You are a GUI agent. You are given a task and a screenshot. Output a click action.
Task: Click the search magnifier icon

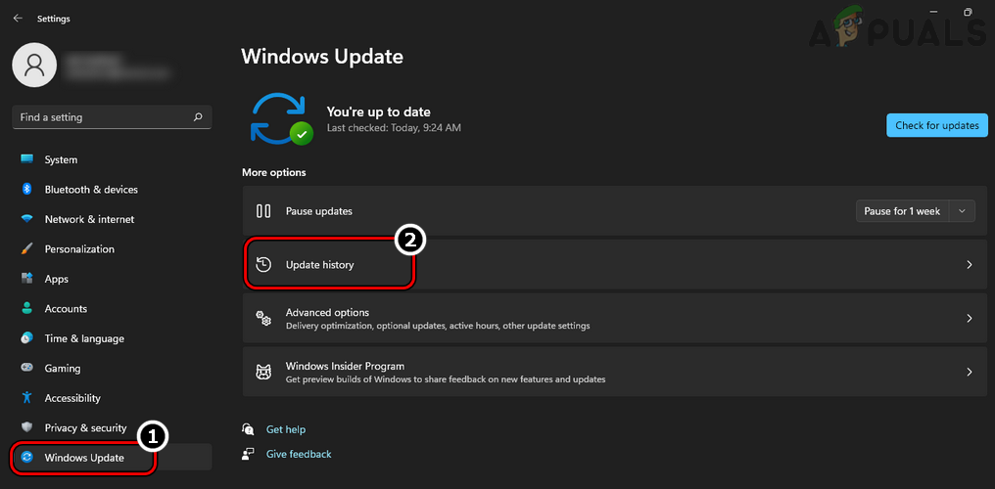click(198, 117)
